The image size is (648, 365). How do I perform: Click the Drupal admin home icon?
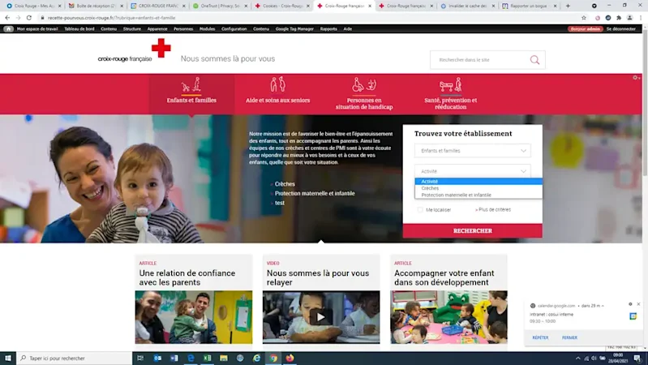(8, 29)
